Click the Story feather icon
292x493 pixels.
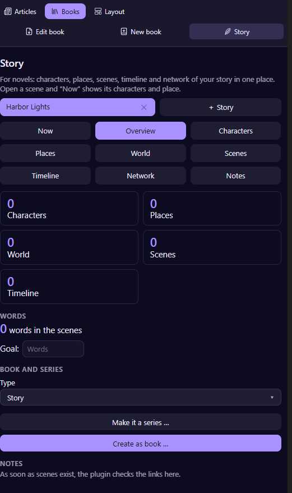tap(228, 32)
